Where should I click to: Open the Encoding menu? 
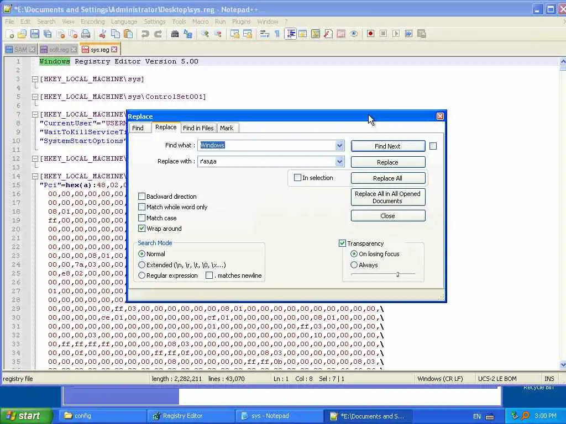92,22
